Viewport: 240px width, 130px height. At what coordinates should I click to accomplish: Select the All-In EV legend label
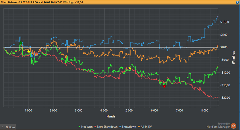[146, 127]
